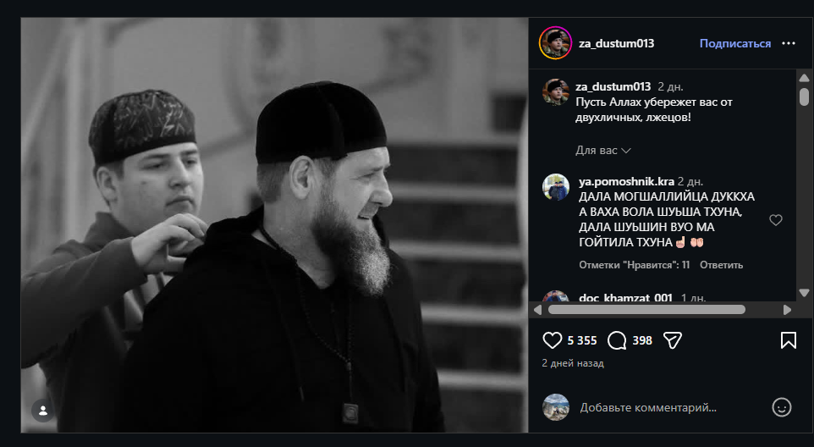
Task: Show tagged people icon on photo
Action: (x=43, y=411)
